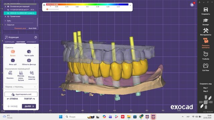Screen dimensions: 214x120
Task: Switch to the АТТАЧМЕНТ tab
Action: tap(31, 42)
